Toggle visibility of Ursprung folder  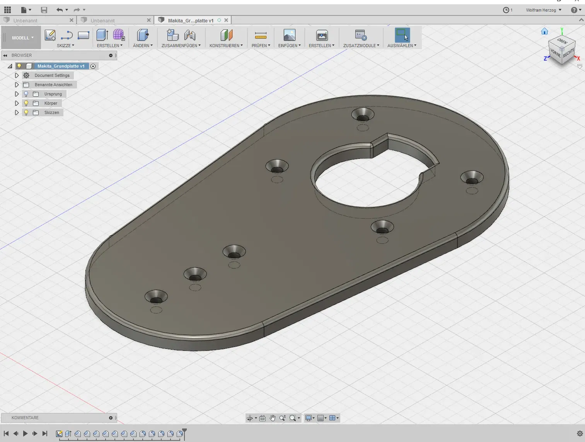pyautogui.click(x=26, y=94)
